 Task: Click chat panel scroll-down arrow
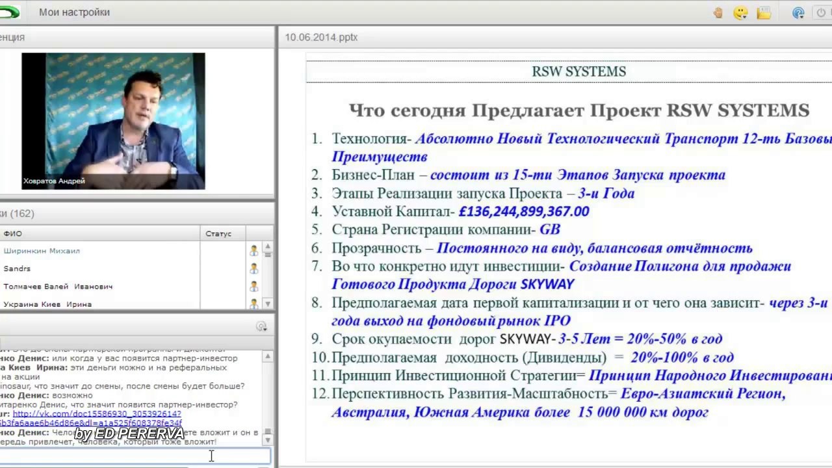pos(268,441)
